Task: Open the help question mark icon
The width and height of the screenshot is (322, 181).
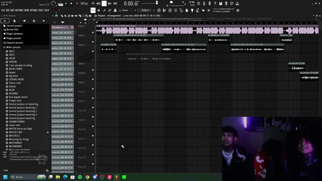Action: pos(215,4)
